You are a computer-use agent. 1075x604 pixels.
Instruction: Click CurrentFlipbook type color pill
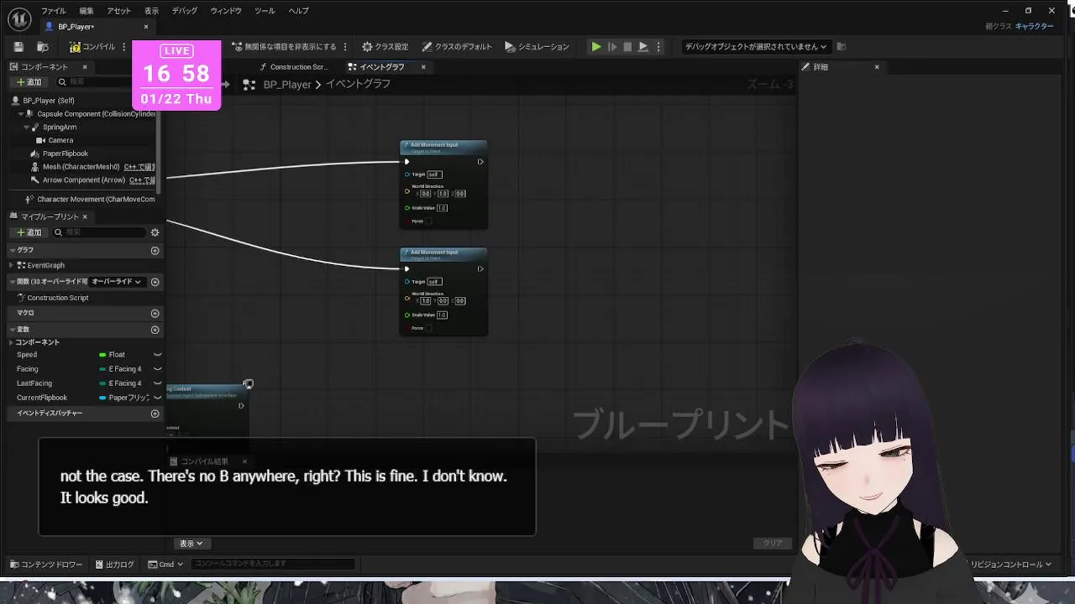102,398
